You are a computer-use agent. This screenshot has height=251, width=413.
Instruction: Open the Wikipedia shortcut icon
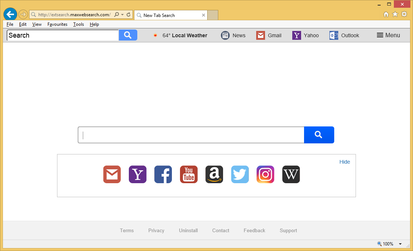click(x=291, y=174)
